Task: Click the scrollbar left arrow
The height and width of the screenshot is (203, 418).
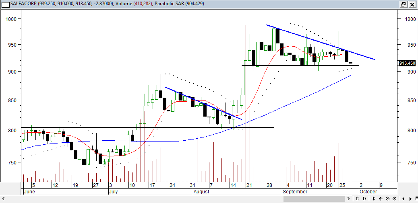Action: (x=4, y=199)
